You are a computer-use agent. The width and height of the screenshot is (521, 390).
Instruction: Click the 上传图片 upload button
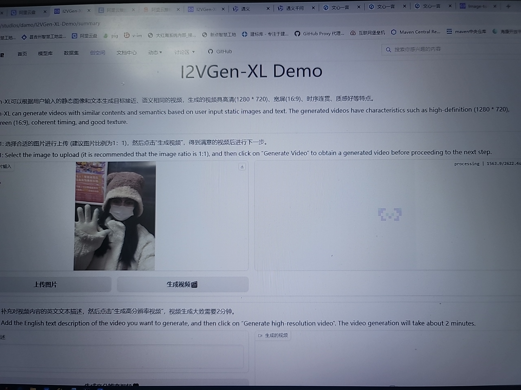pyautogui.click(x=45, y=284)
